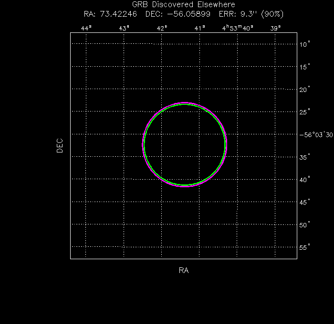
Task: Click the 50" declination tick label
Action: pos(304,224)
